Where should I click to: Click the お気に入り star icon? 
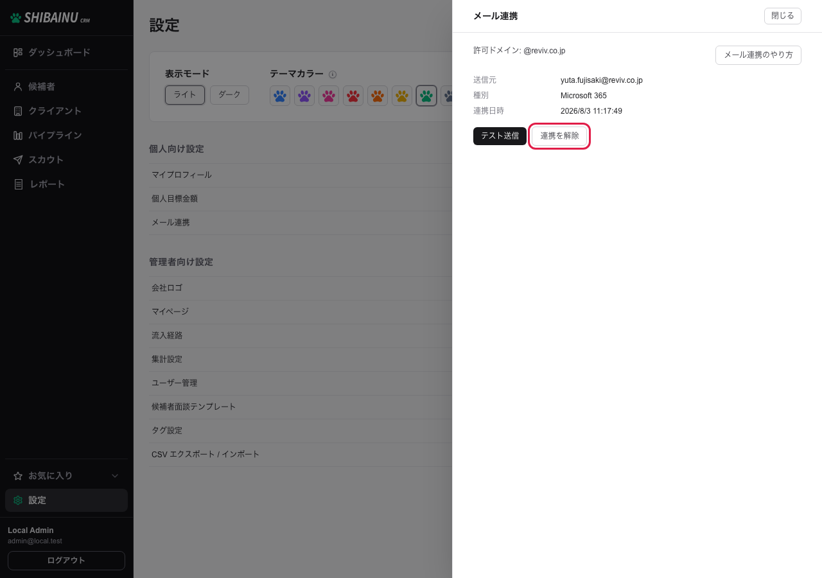tap(18, 476)
